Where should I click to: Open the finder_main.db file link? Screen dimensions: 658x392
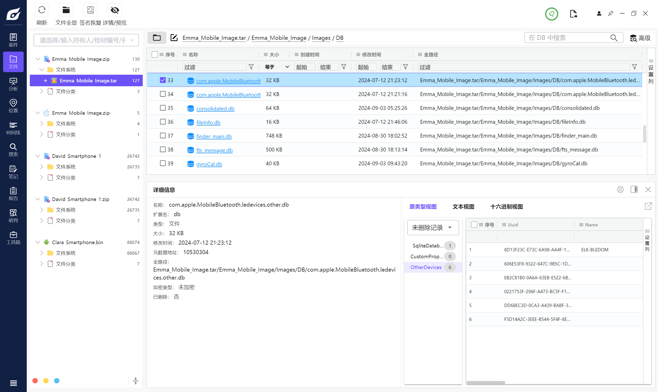click(214, 136)
